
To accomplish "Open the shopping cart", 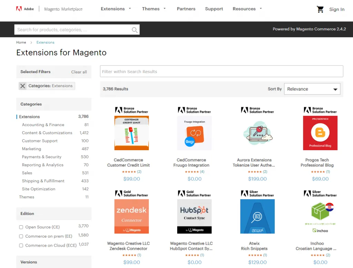I will tap(320, 9).
